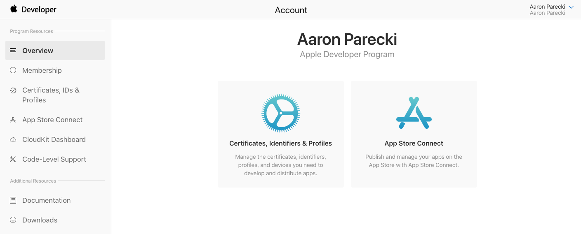Image resolution: width=581 pixels, height=234 pixels.
Task: Open the Certificates, Identifiers & Profiles heading
Action: click(280, 144)
